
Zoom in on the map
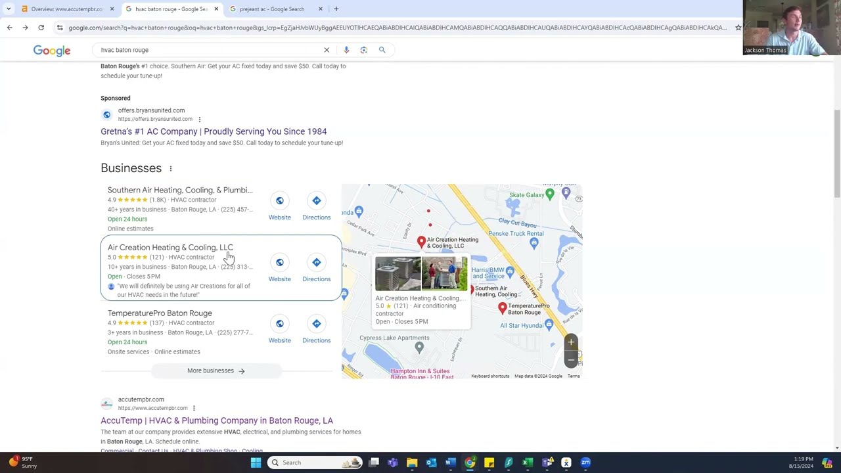pyautogui.click(x=571, y=342)
